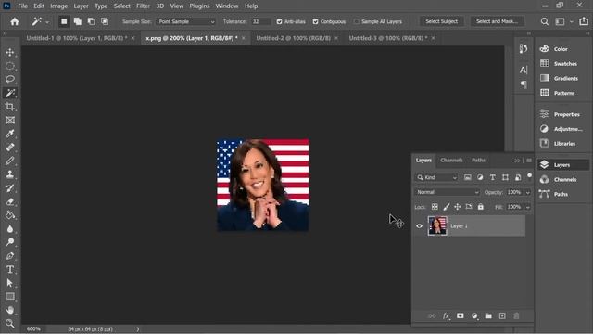Toggle Anti-alias checkbox
Screen dimensions: 593x334
[279, 21]
